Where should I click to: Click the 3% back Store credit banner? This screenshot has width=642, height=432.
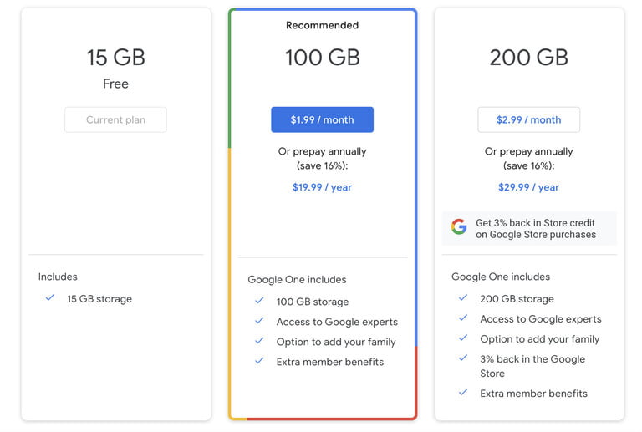tap(529, 228)
